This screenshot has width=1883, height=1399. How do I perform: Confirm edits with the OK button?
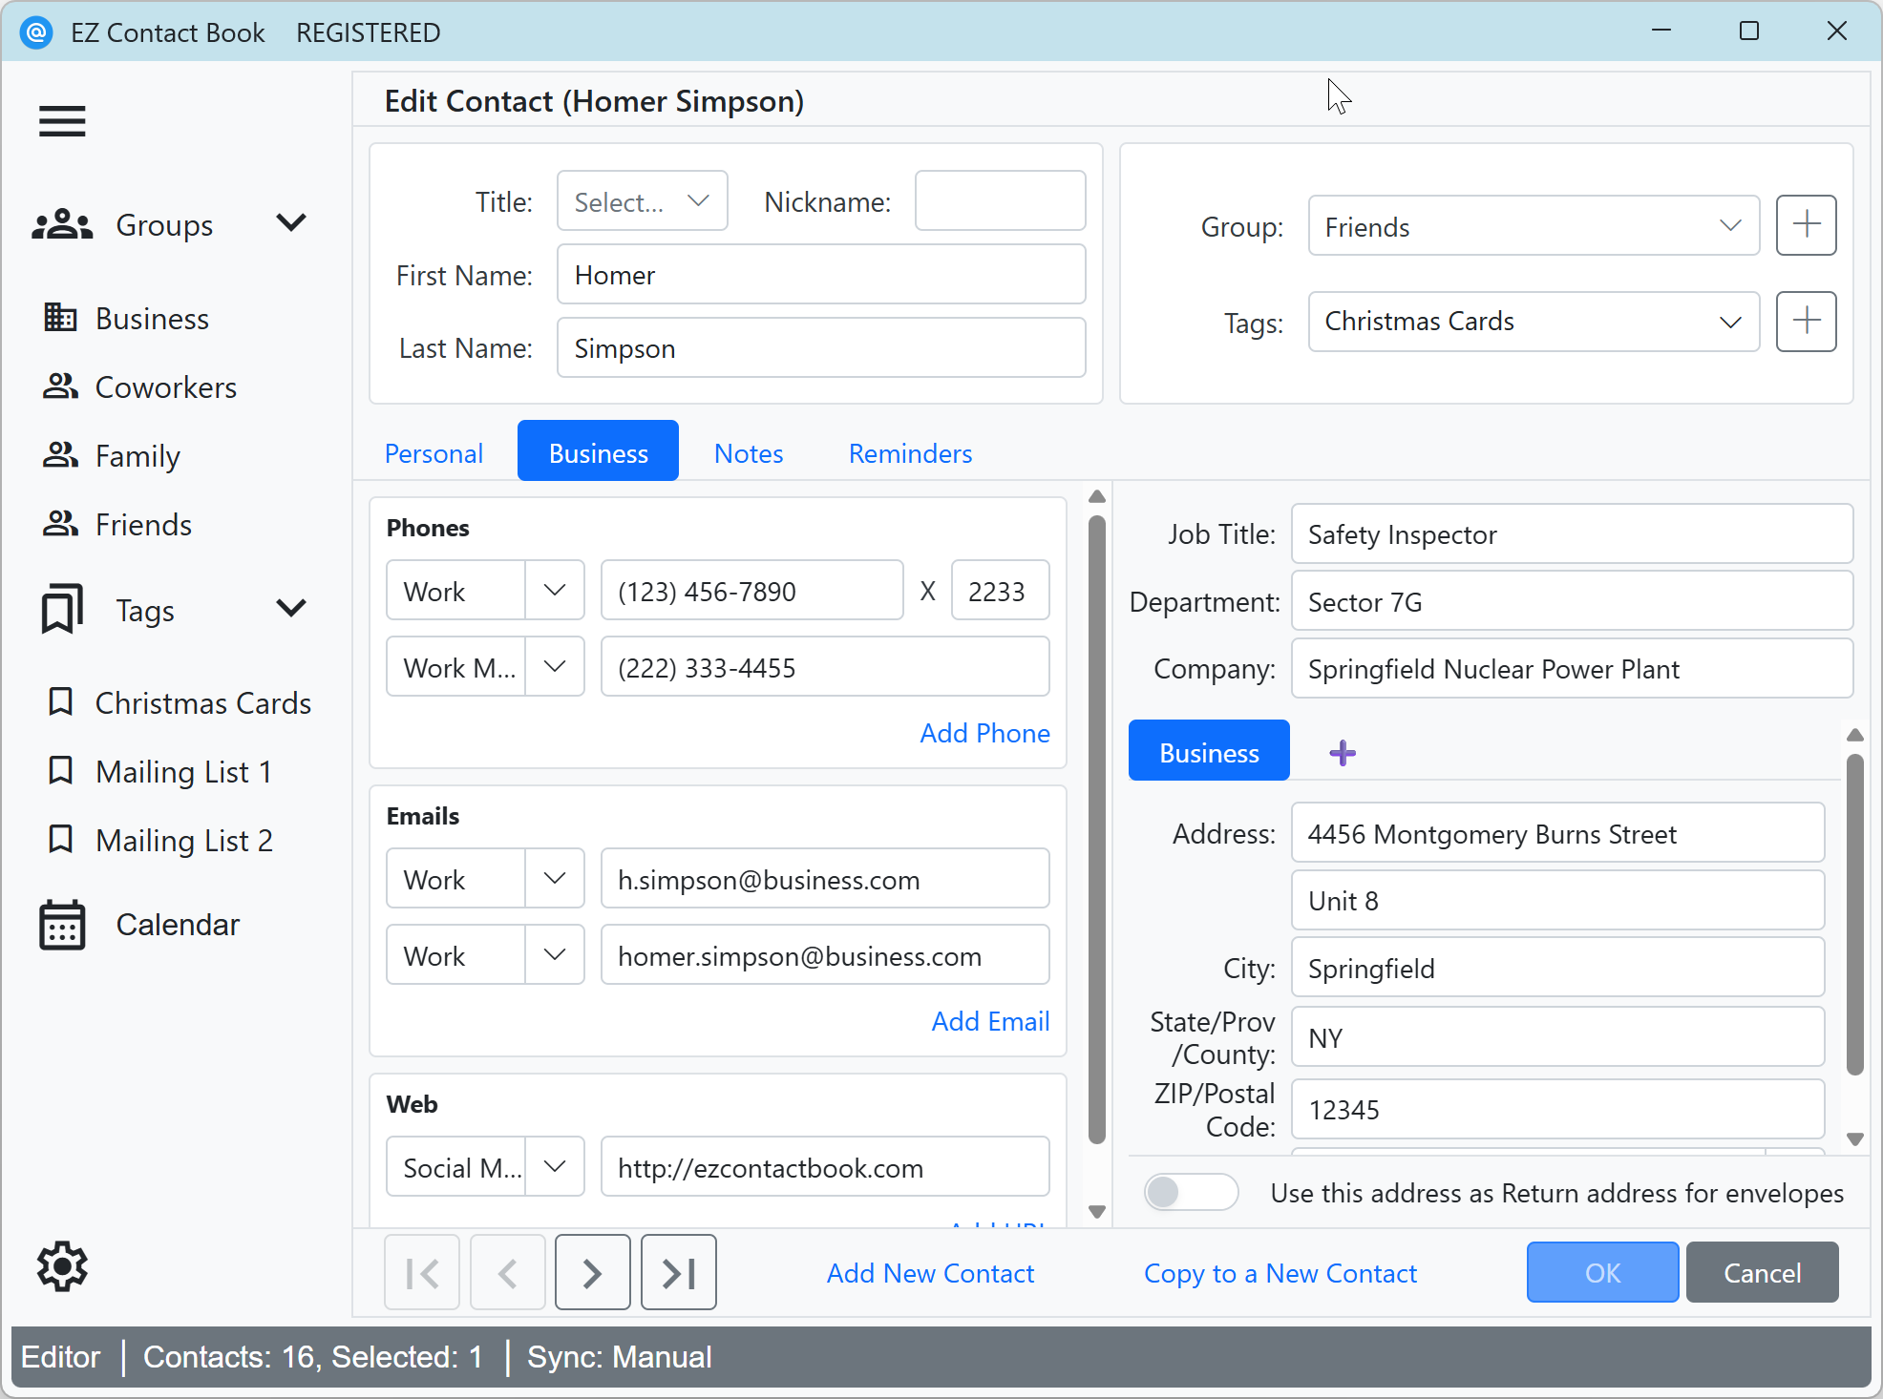click(x=1601, y=1272)
